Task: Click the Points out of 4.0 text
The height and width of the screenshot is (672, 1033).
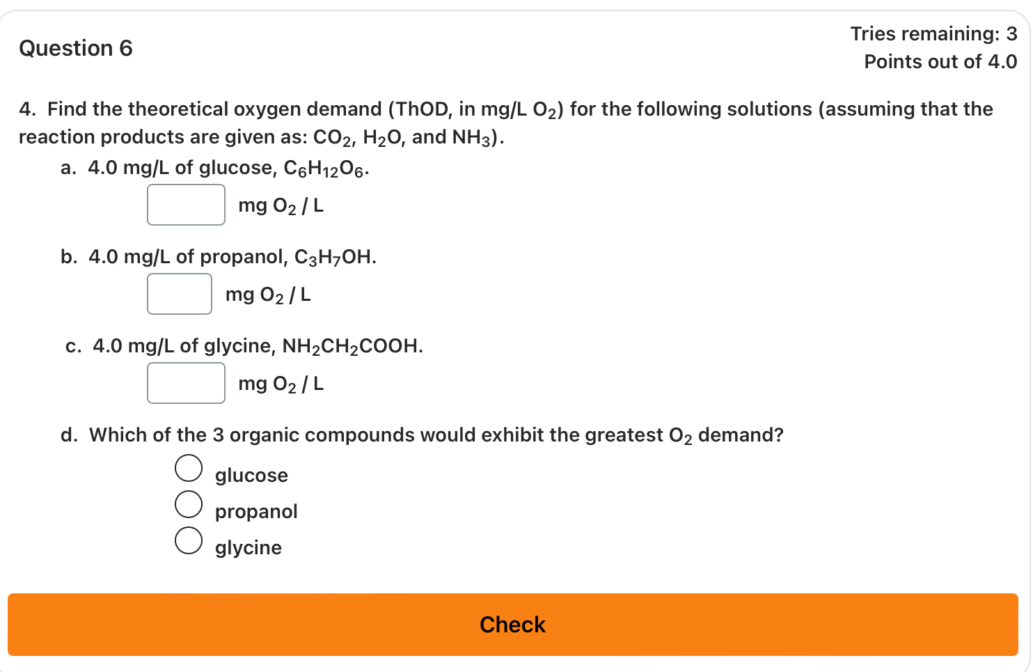Action: pos(940,61)
